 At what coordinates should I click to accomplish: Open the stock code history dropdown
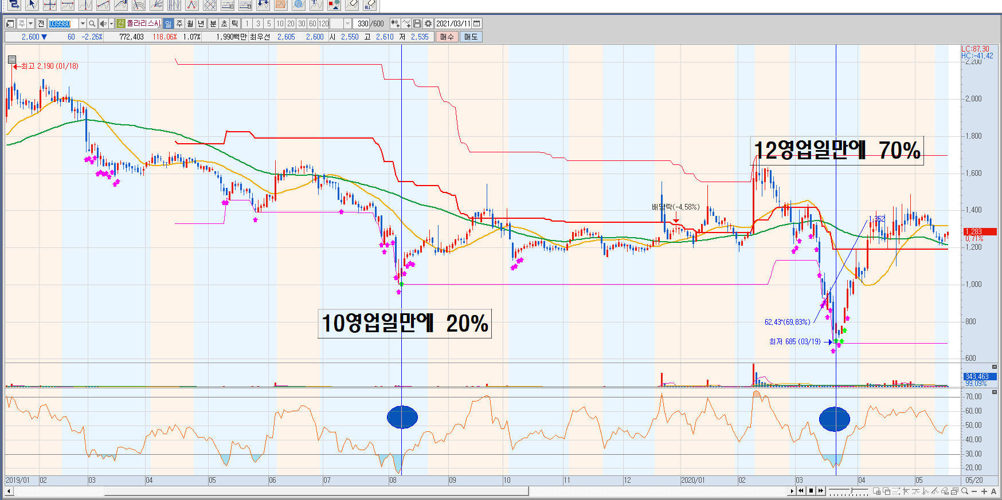83,23
